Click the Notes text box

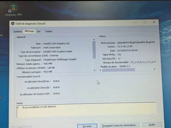87,110
